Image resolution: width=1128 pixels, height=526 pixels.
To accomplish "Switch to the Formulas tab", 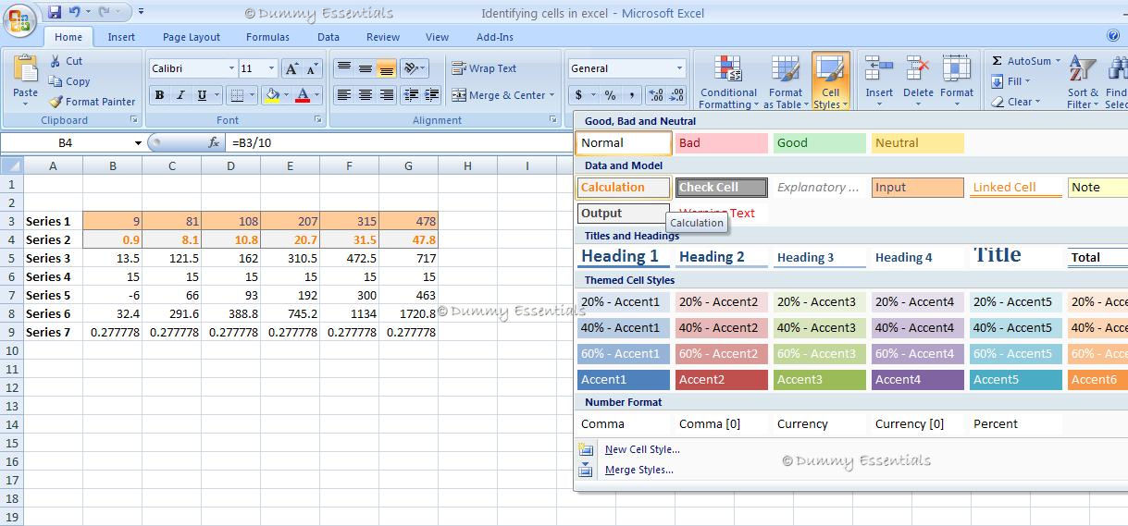I will pos(267,37).
